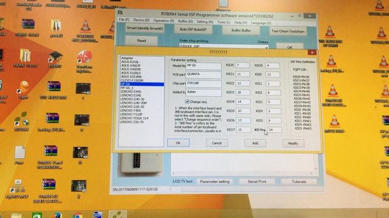Viewport: 389px width, 218px height.
Task: Click Firefox in the taskbar
Action: 57,216
